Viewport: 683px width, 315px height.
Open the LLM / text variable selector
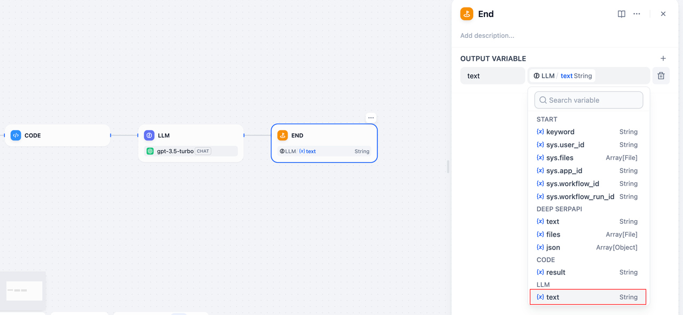click(589, 76)
